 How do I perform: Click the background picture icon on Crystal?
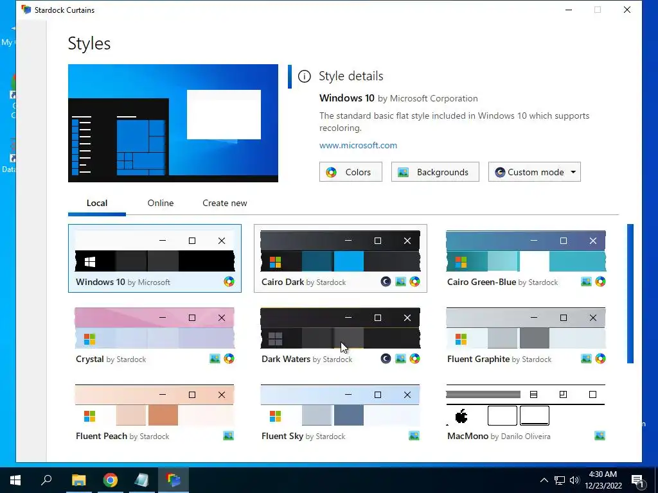[215, 359]
